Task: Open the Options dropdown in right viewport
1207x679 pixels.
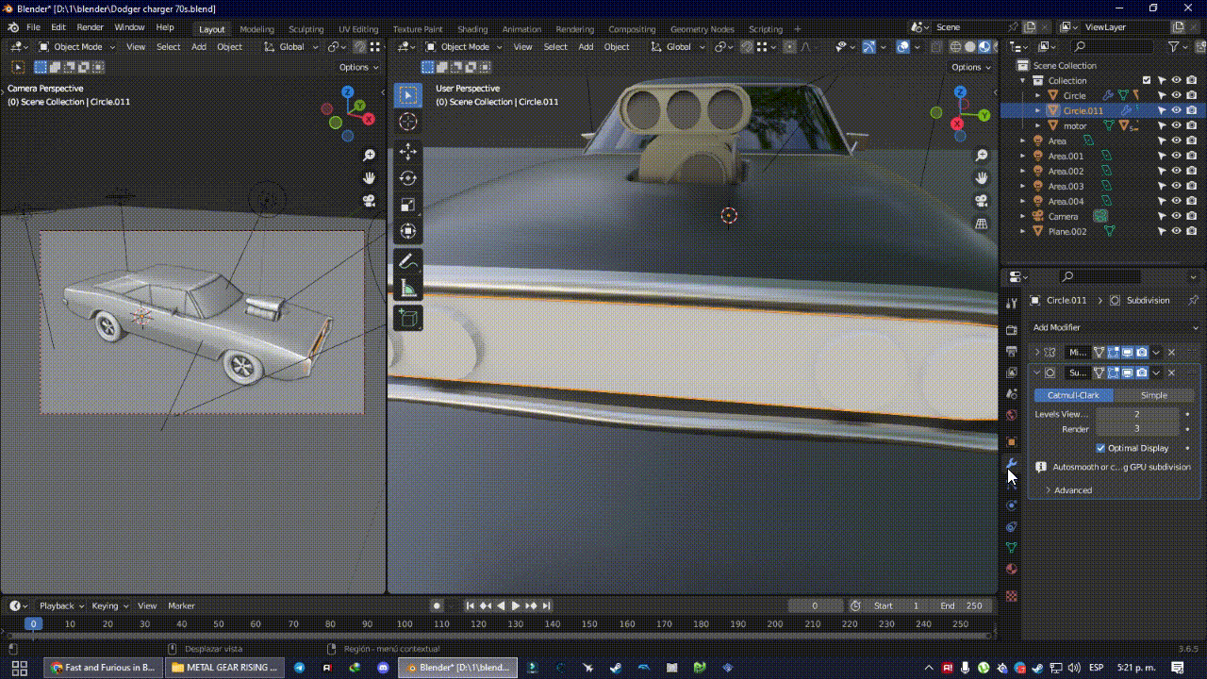Action: click(x=970, y=67)
